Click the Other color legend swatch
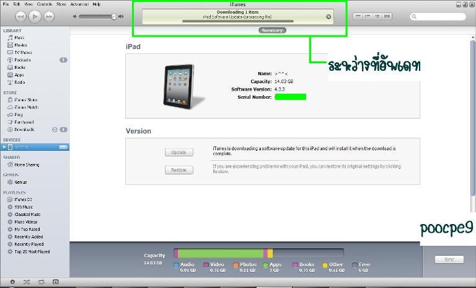Viewport: 476px width, 288px height. (325, 265)
